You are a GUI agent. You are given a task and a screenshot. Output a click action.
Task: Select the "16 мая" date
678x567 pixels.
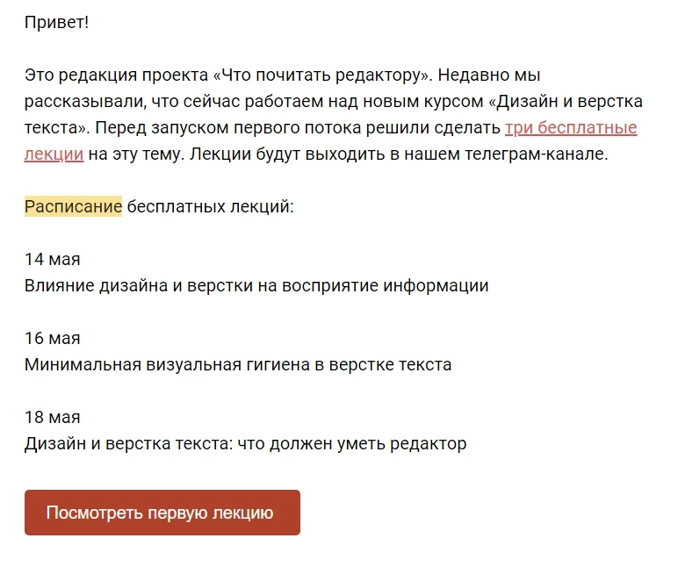point(53,338)
